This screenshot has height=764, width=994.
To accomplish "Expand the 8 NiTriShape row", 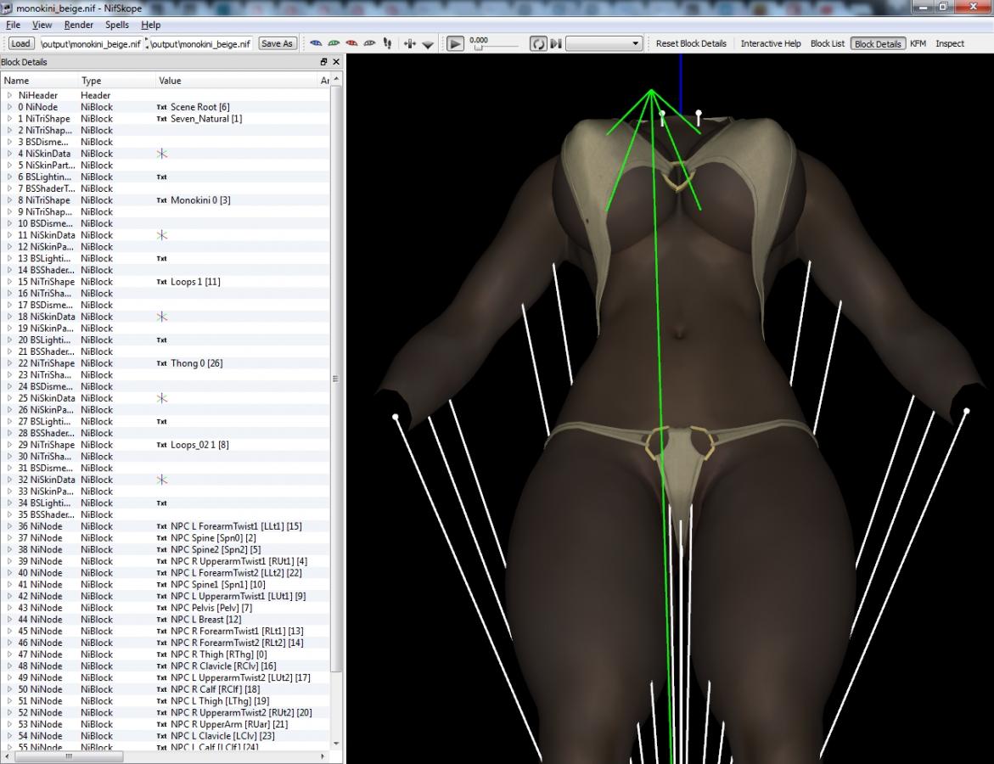I will click(9, 200).
